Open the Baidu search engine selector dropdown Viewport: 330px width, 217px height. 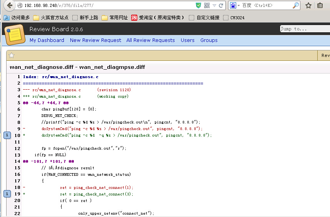click(x=235, y=5)
